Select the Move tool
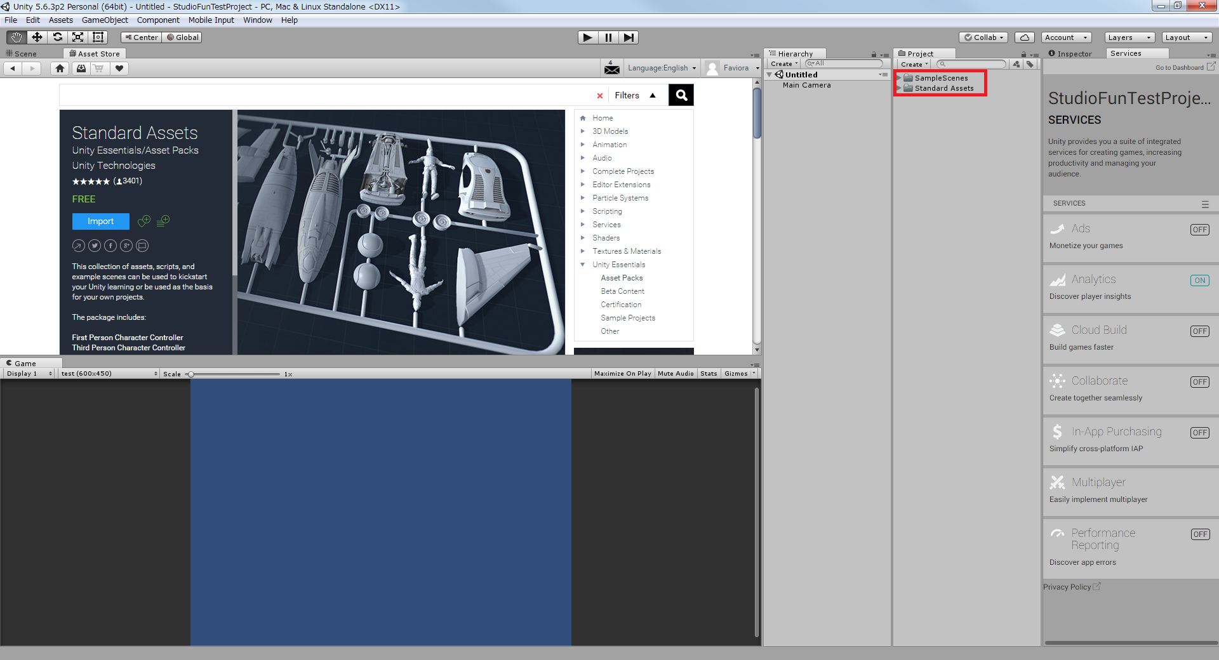Image resolution: width=1219 pixels, height=660 pixels. 37,37
